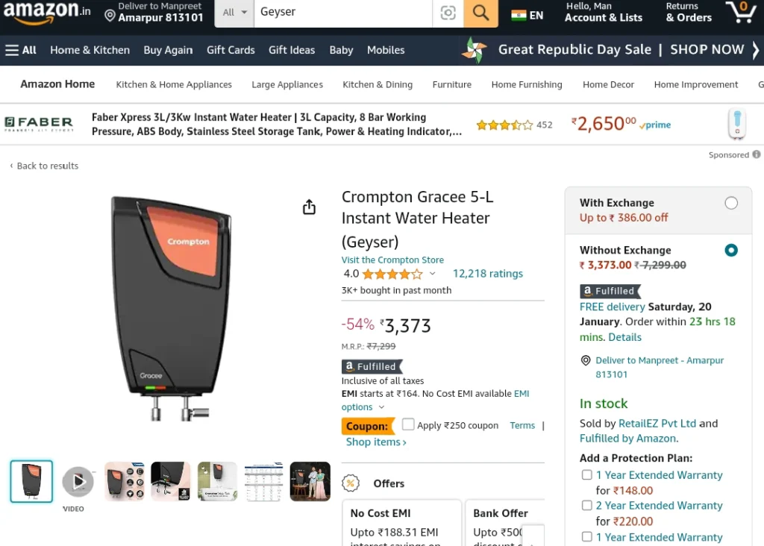Open camera lens visual search icon
The height and width of the screenshot is (546, 764).
(x=448, y=13)
